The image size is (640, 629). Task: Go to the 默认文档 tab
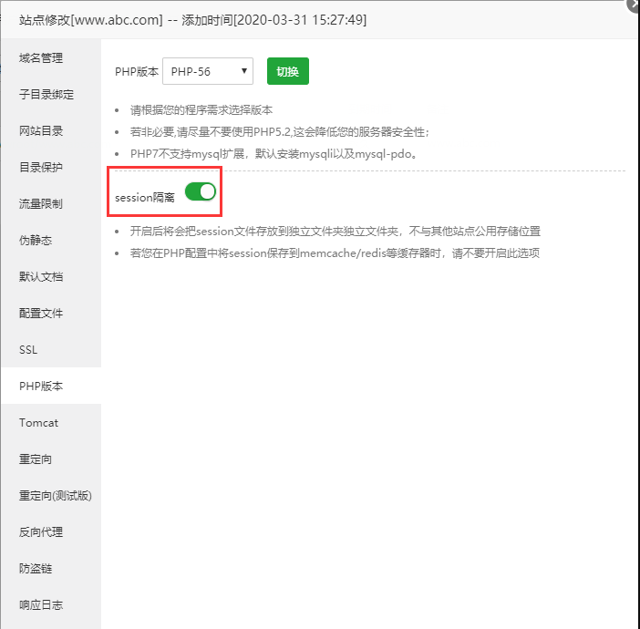[x=51, y=277]
